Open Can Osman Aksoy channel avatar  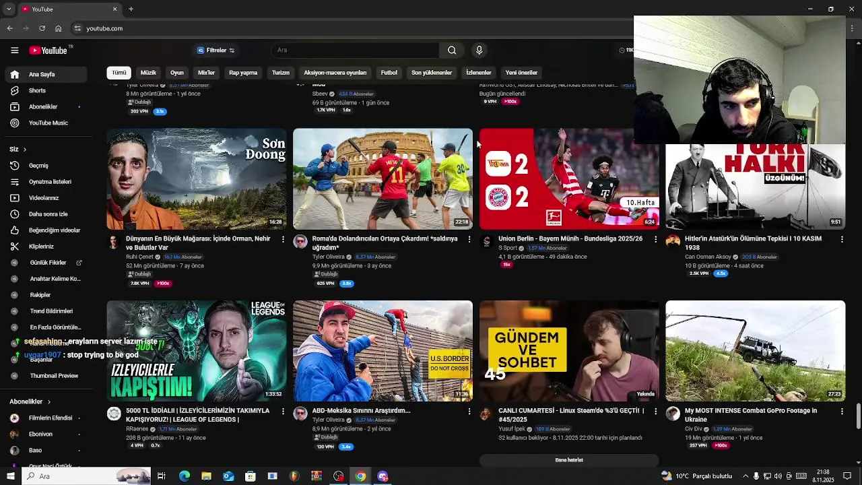[x=673, y=242]
